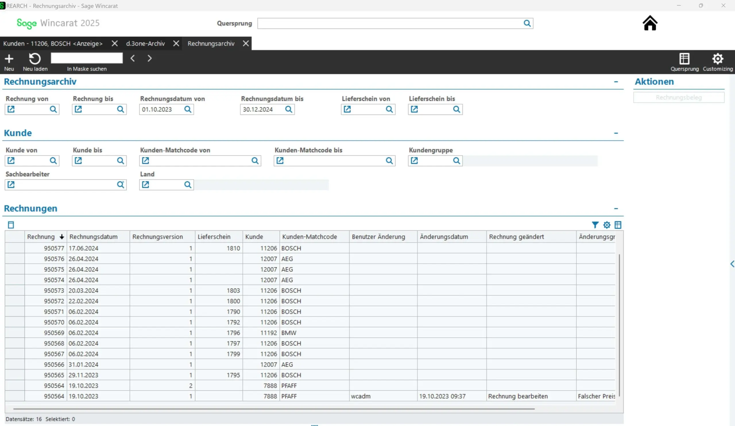Collapse the Rechnungen section
Viewport: 735px width, 426px height.
point(616,209)
